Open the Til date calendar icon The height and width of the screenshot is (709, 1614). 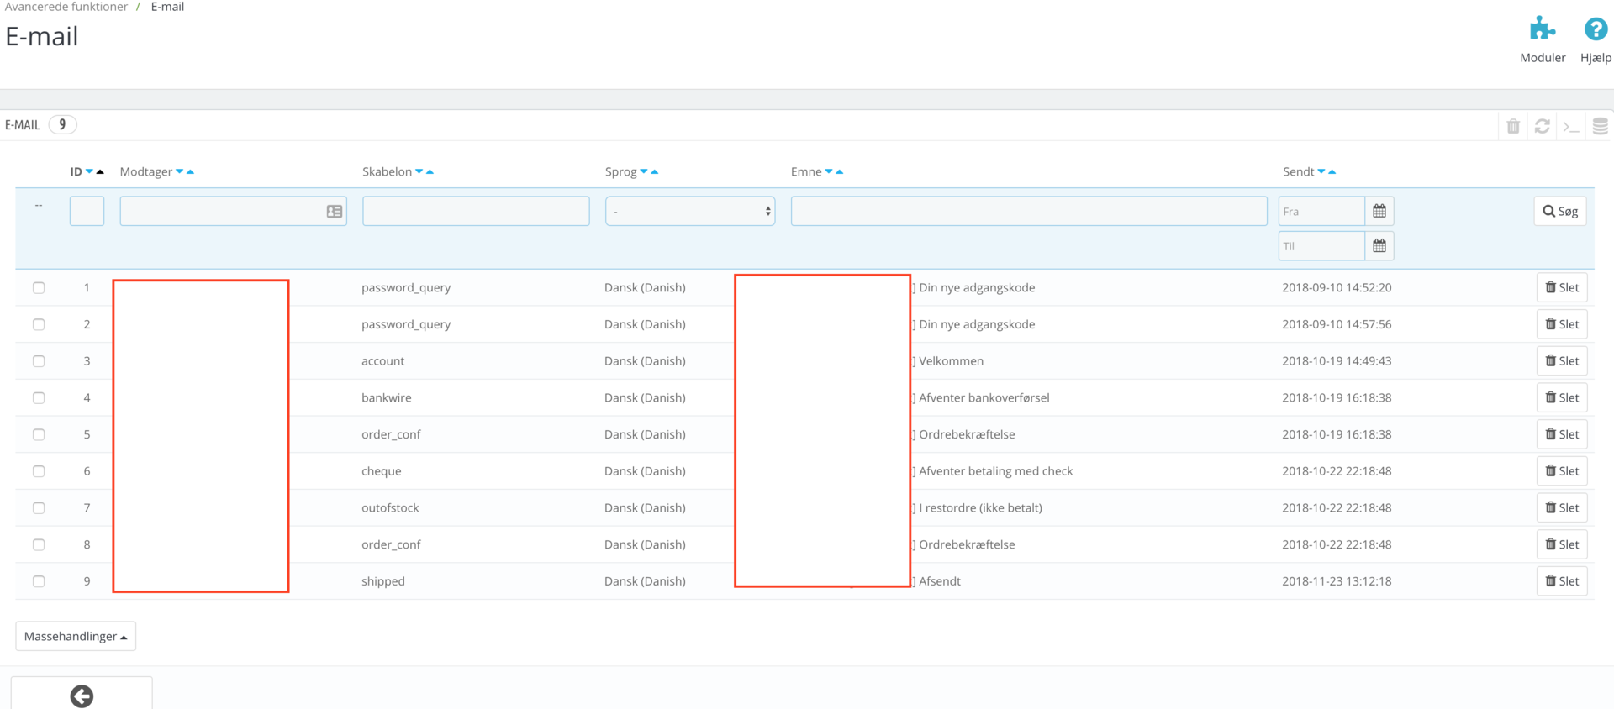1379,246
